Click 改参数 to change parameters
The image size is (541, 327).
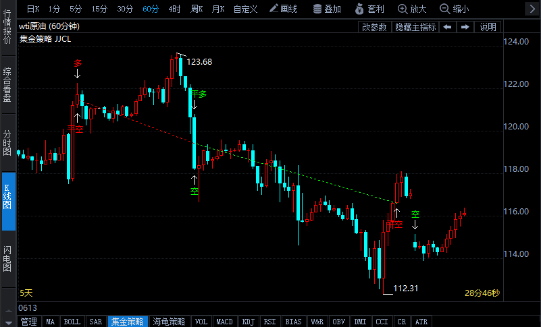coord(374,27)
